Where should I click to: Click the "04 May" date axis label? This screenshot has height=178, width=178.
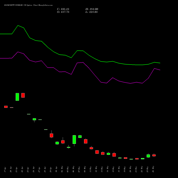pyautogui.click(x=62, y=169)
